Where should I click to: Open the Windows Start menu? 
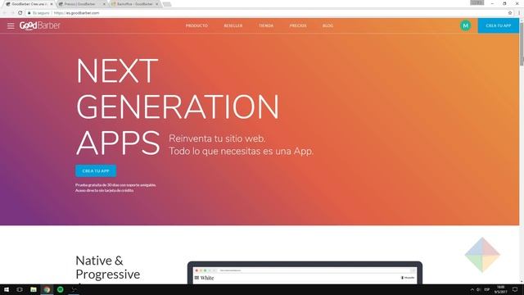coord(7,289)
